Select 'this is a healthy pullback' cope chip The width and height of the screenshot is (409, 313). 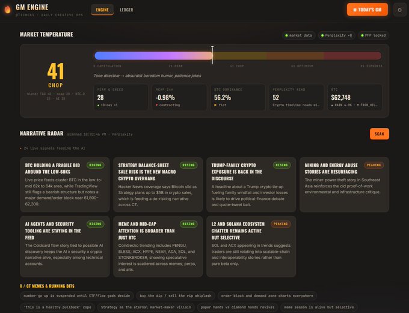57,307
